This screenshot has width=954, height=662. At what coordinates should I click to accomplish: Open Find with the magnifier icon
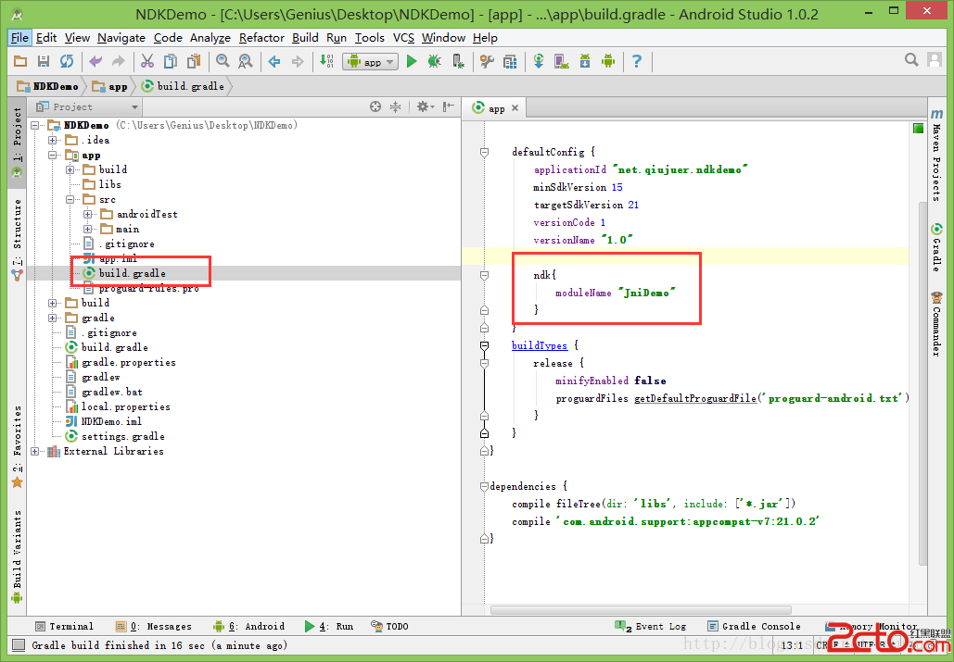pyautogui.click(x=223, y=61)
